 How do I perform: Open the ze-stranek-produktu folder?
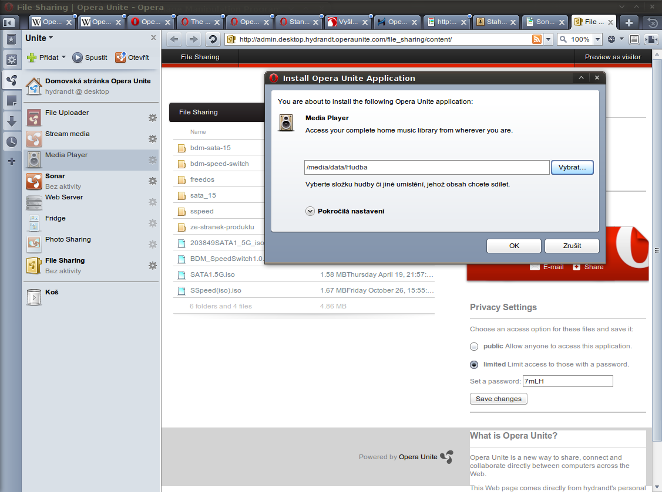[x=222, y=228]
